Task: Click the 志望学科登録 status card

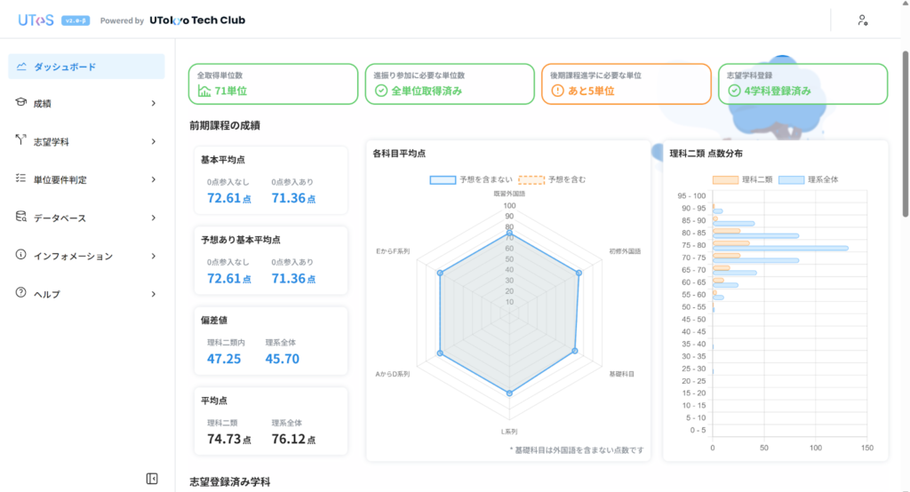Action: click(x=802, y=83)
